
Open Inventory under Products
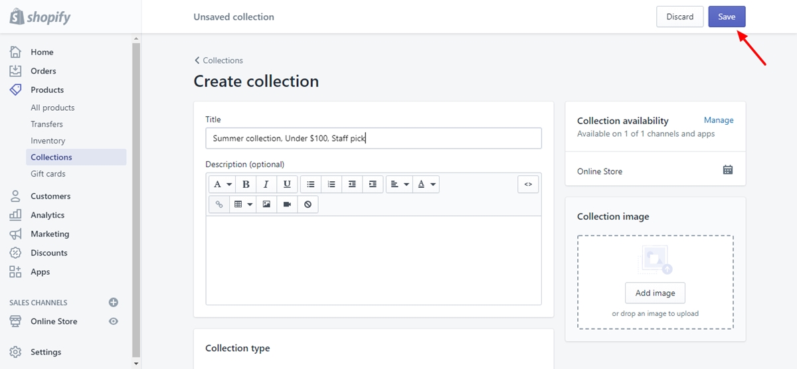[48, 141]
